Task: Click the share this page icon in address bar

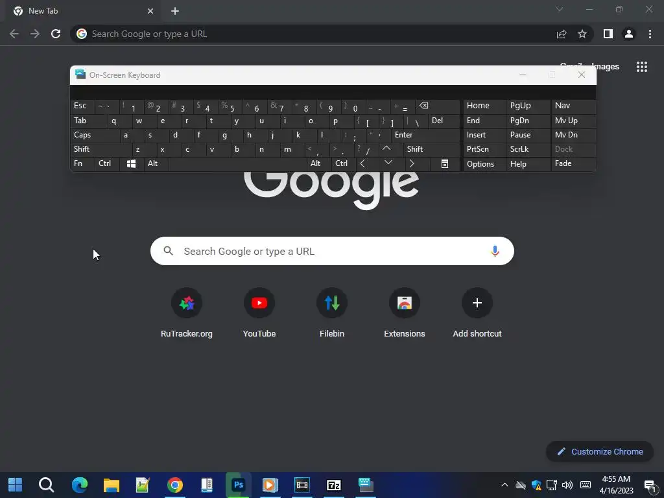Action: click(x=562, y=34)
